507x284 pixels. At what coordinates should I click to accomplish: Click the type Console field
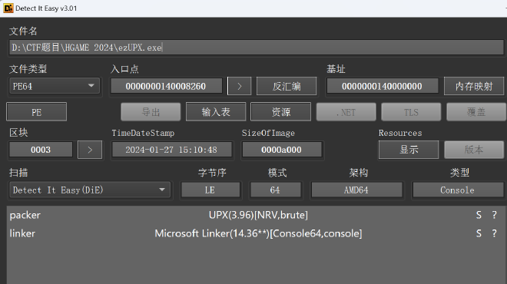click(458, 190)
